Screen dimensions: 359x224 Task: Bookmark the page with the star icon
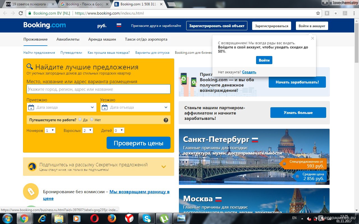[318, 13]
